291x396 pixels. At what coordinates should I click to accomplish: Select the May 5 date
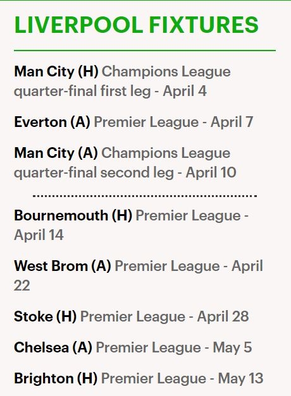[232, 347]
